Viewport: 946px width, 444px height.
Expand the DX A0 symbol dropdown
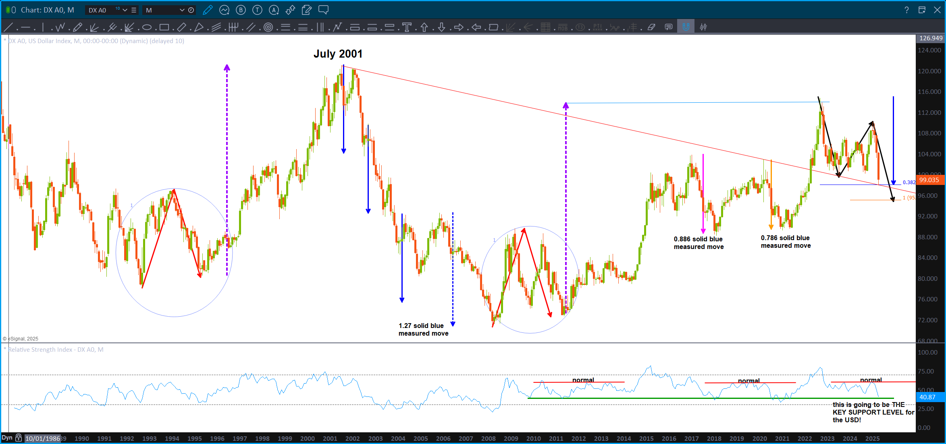tap(125, 10)
